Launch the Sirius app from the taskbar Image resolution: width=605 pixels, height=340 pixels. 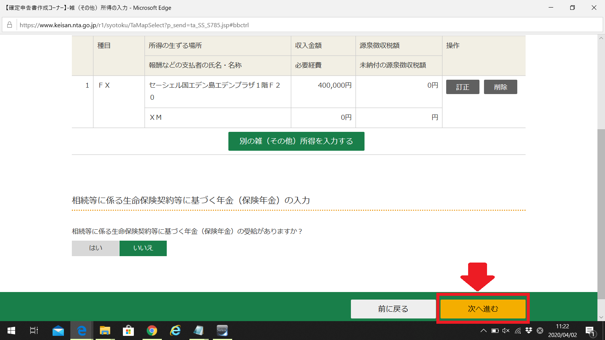pyautogui.click(x=222, y=331)
